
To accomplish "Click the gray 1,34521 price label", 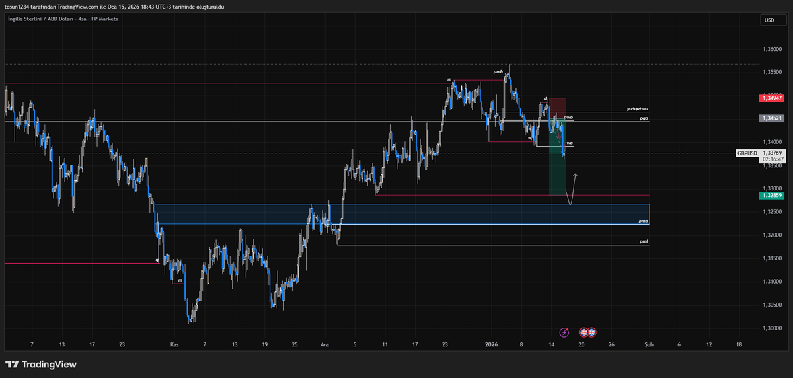I will (x=772, y=118).
